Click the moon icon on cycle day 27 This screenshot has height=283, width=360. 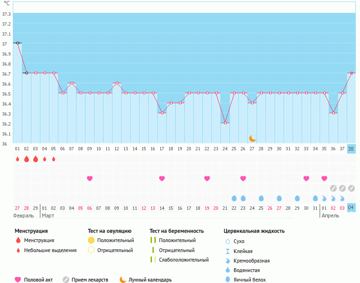pos(252,138)
